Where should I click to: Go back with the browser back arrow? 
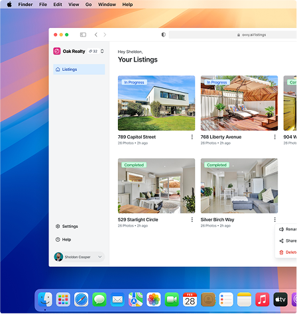click(96, 34)
